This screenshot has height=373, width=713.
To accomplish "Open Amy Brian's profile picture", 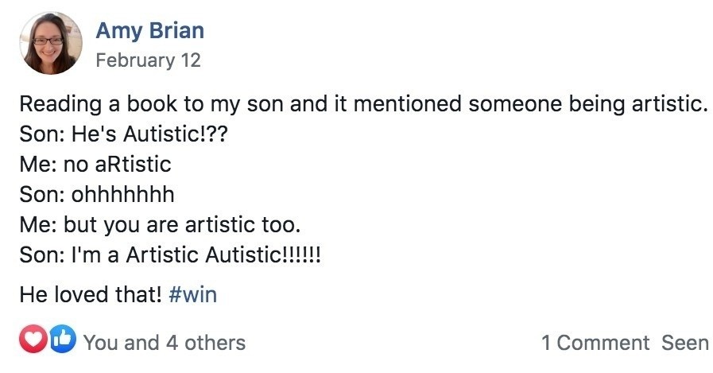I will [x=48, y=43].
